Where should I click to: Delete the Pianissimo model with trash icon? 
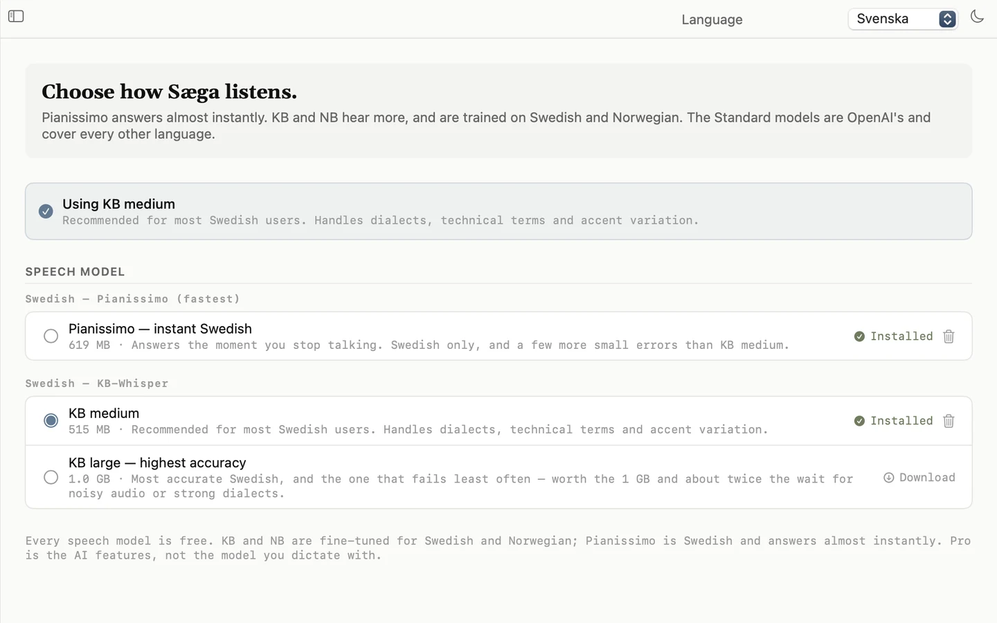949,336
